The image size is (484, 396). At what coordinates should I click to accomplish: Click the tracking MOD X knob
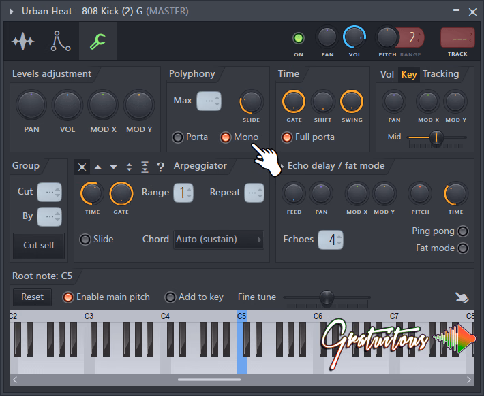[x=428, y=101]
